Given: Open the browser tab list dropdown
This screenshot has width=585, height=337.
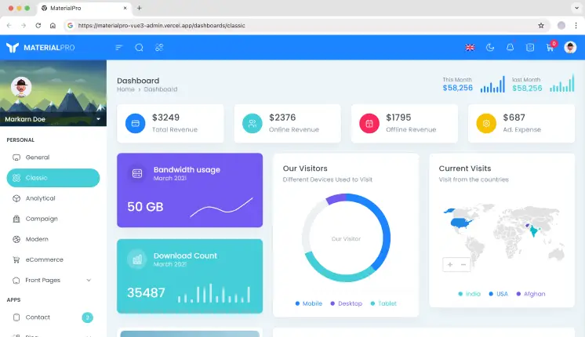Looking at the screenshot, I should [577, 8].
